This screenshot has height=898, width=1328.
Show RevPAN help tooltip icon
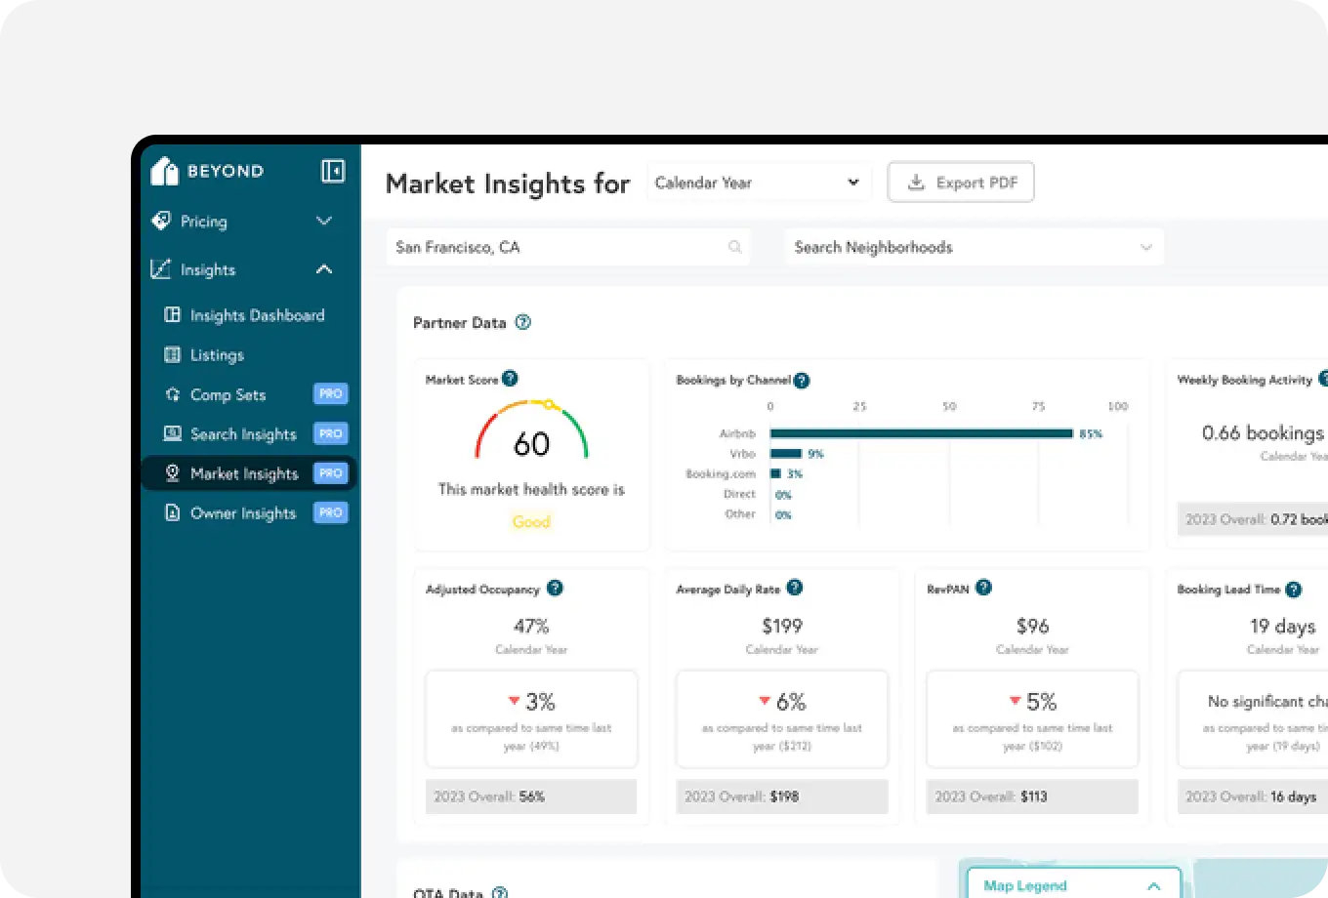983,588
